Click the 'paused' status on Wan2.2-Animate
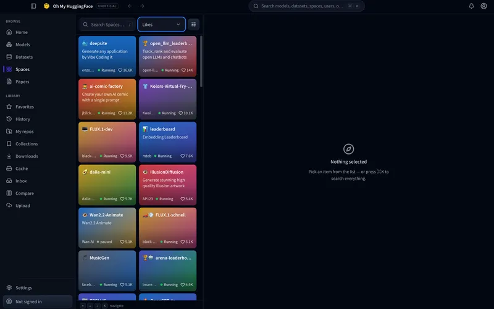 tap(104, 242)
